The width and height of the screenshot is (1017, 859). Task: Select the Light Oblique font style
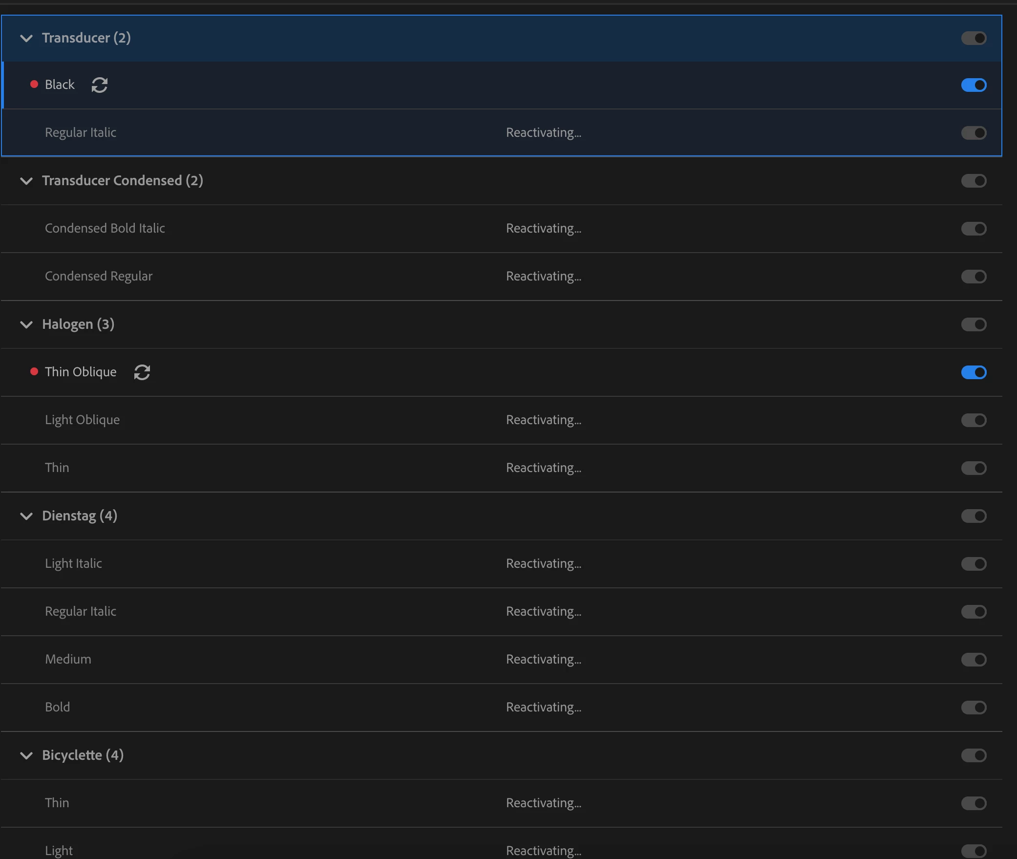(82, 420)
